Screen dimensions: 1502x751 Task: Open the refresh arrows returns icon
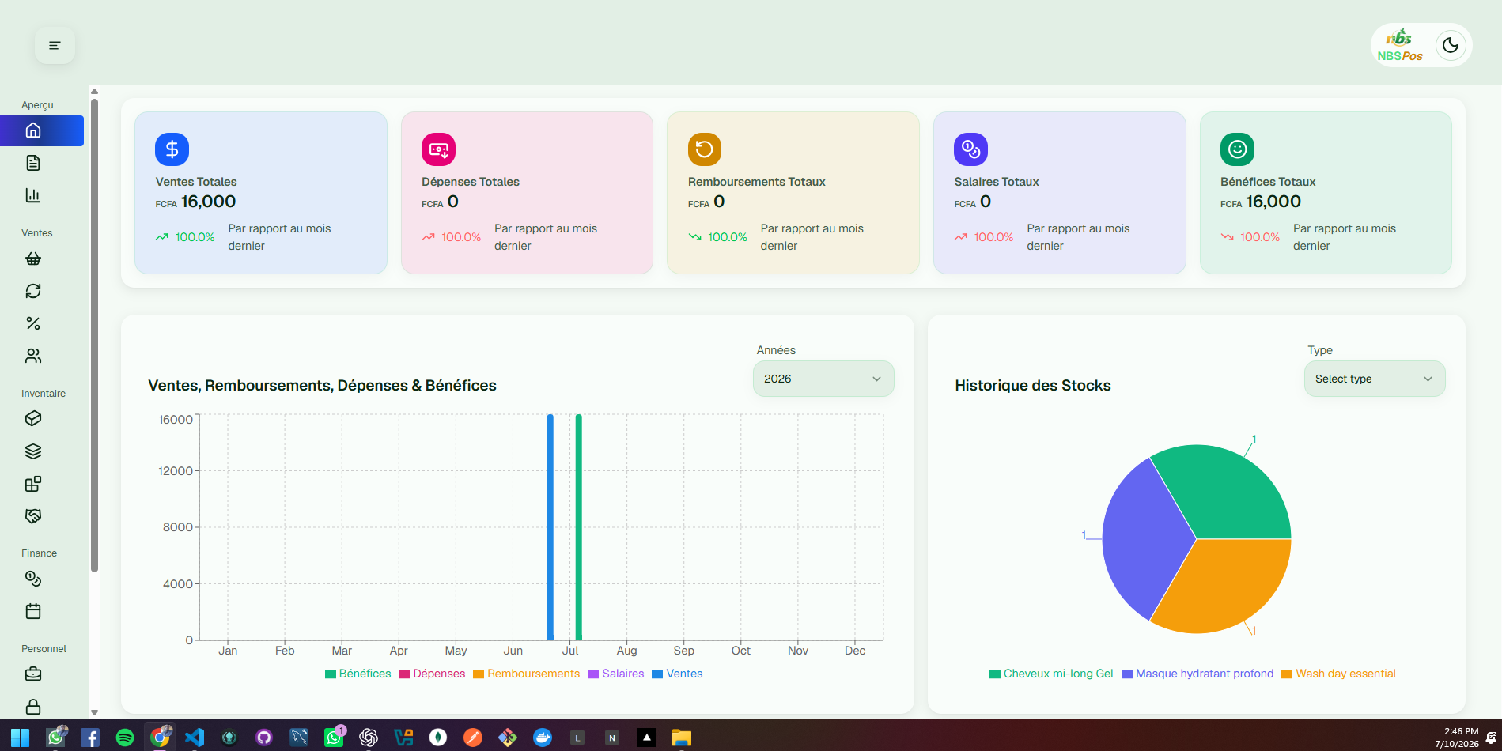click(33, 291)
